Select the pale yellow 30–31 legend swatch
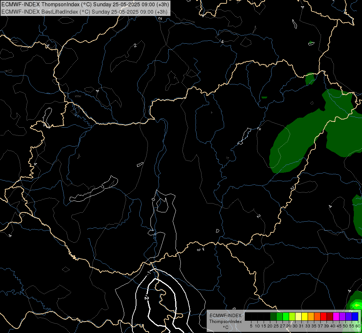This screenshot has height=333, width=362. click(x=298, y=316)
